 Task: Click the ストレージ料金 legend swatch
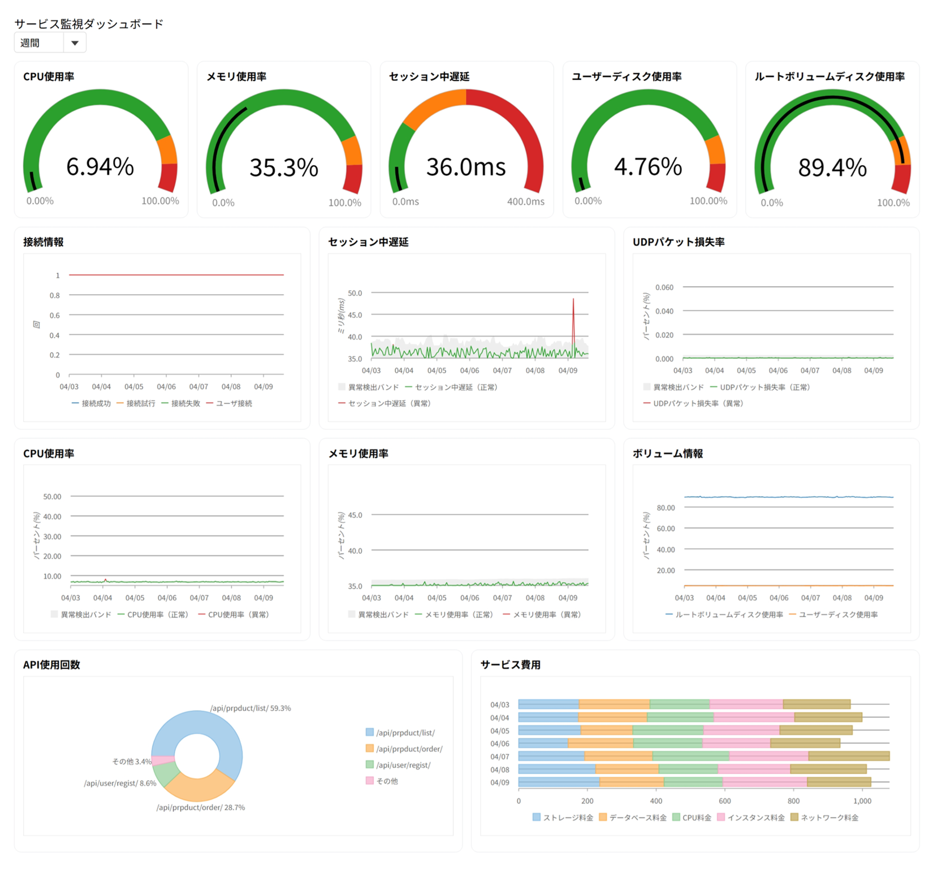537,818
